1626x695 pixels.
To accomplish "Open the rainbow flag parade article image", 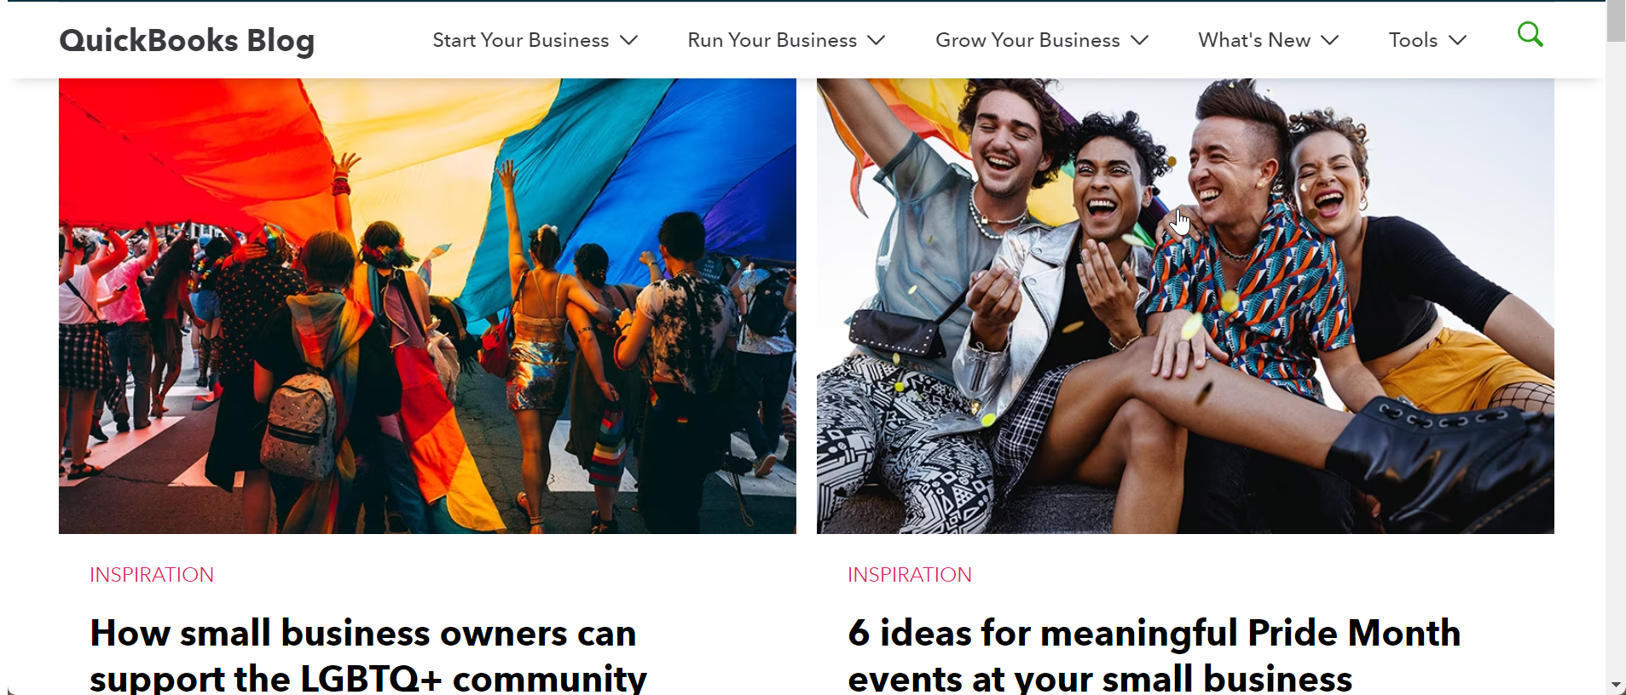I will [x=427, y=306].
